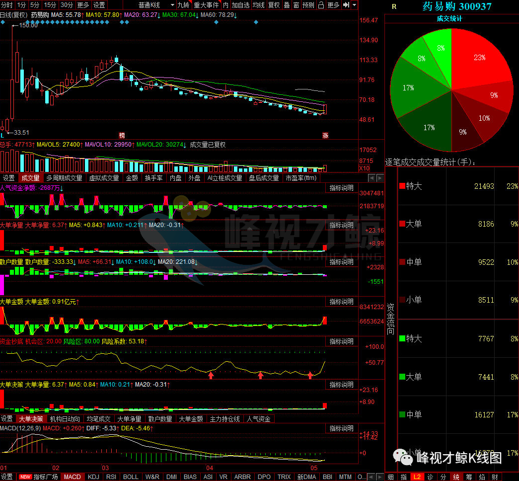Click the X10 volume scale label
The image size is (519, 481).
[x=364, y=168]
